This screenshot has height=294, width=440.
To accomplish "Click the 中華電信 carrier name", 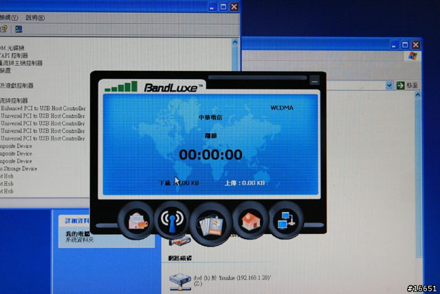I will tap(210, 118).
